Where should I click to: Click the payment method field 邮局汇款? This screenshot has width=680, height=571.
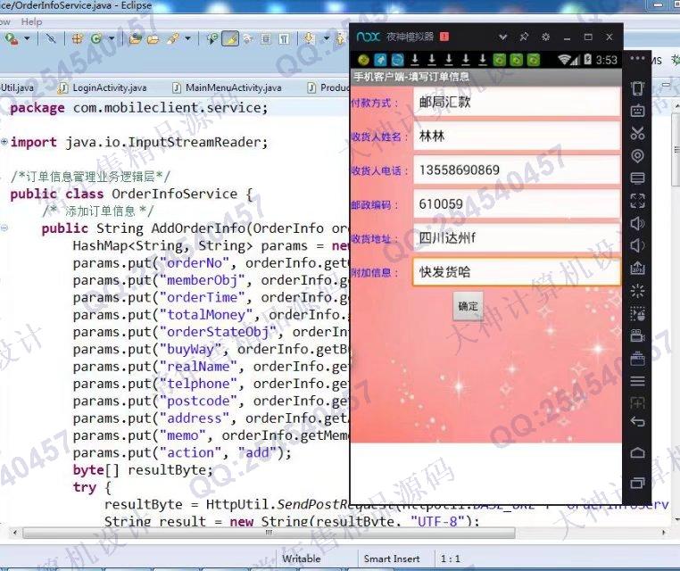[517, 102]
